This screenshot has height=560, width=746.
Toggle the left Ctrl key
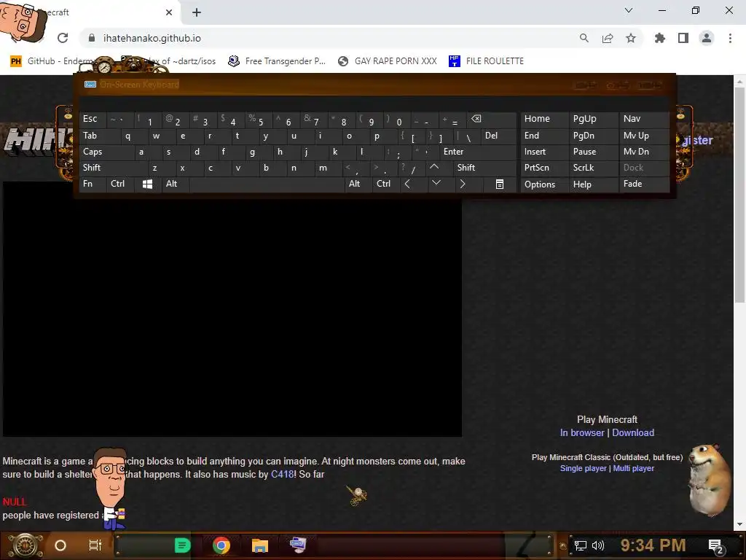click(x=119, y=184)
